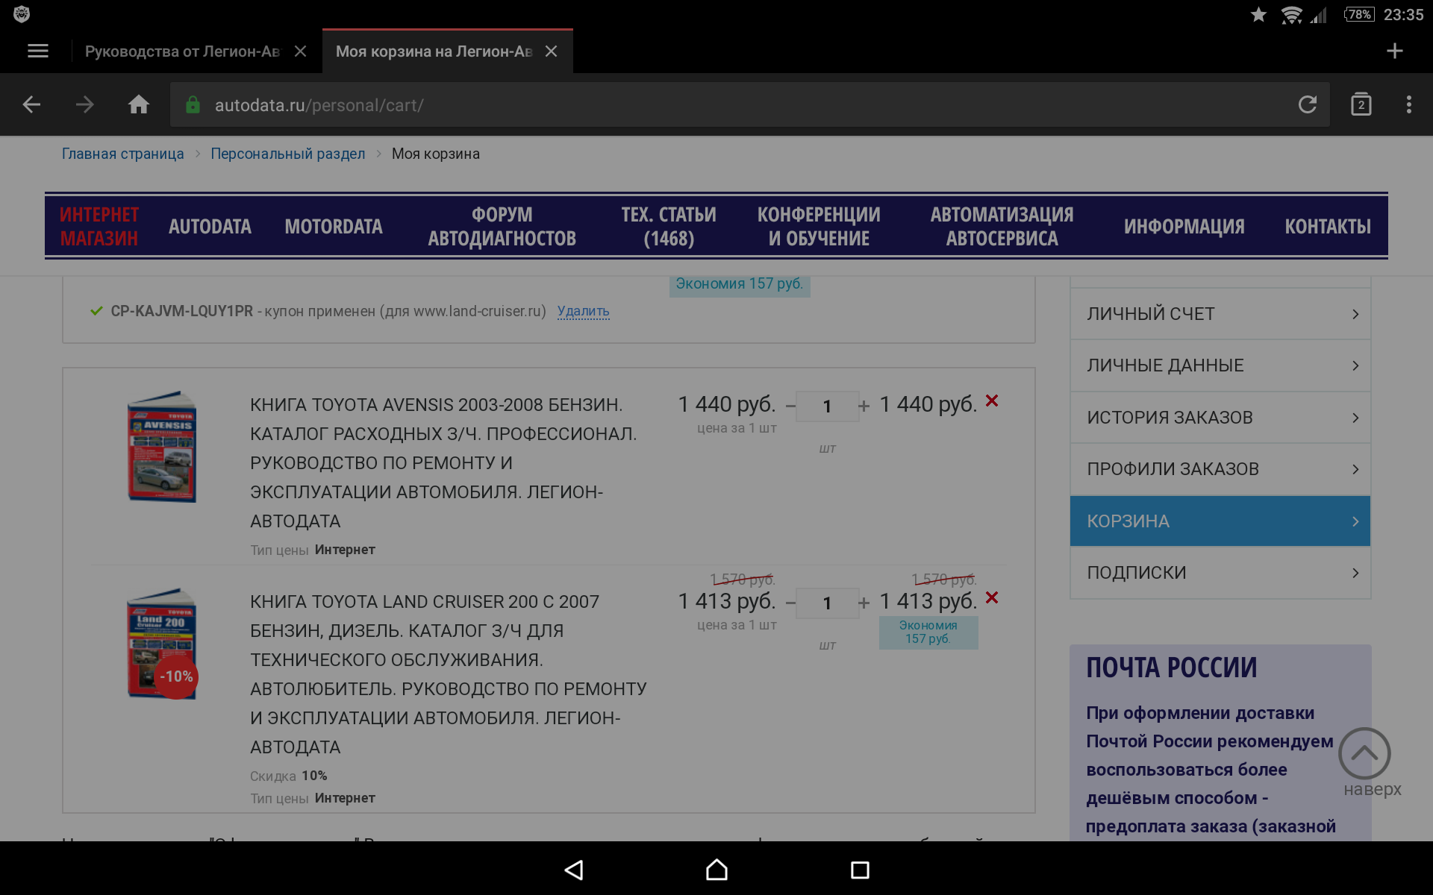Screen dimensions: 1433x895
Task: Decrease quantity of the Land Cruiser book
Action: [x=790, y=603]
